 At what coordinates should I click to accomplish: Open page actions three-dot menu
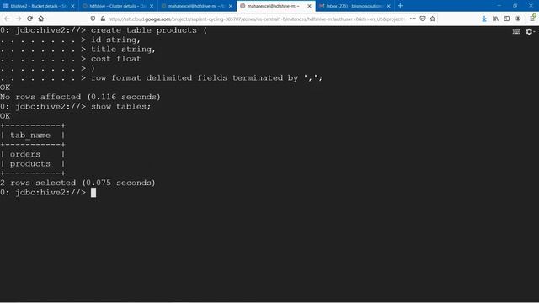pos(413,19)
